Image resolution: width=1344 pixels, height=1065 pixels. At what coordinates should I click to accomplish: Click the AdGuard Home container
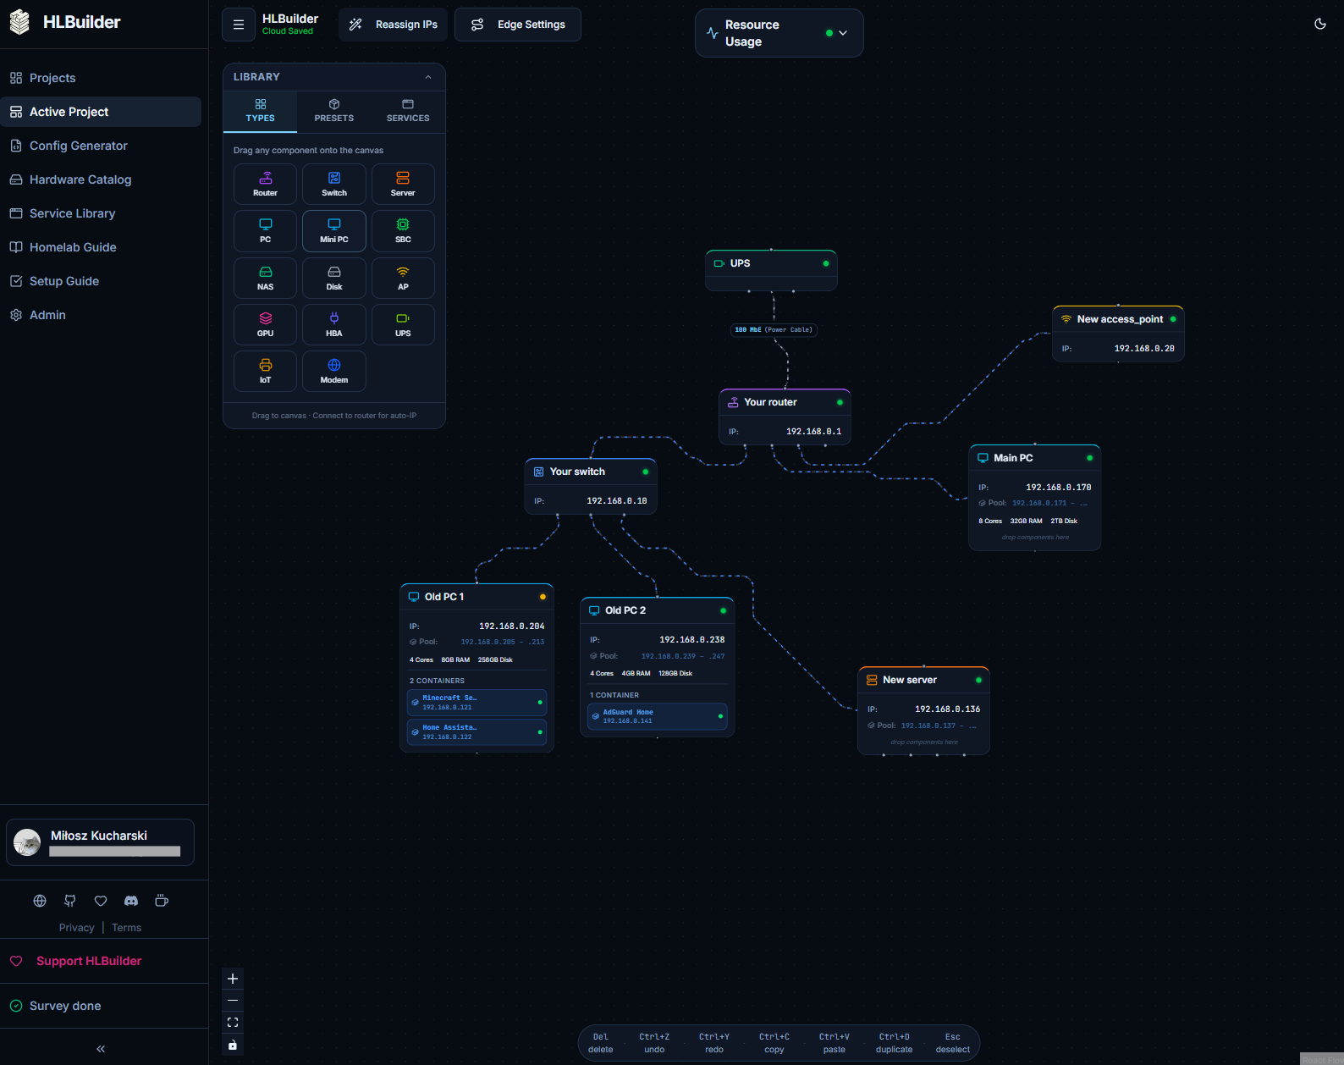(657, 716)
